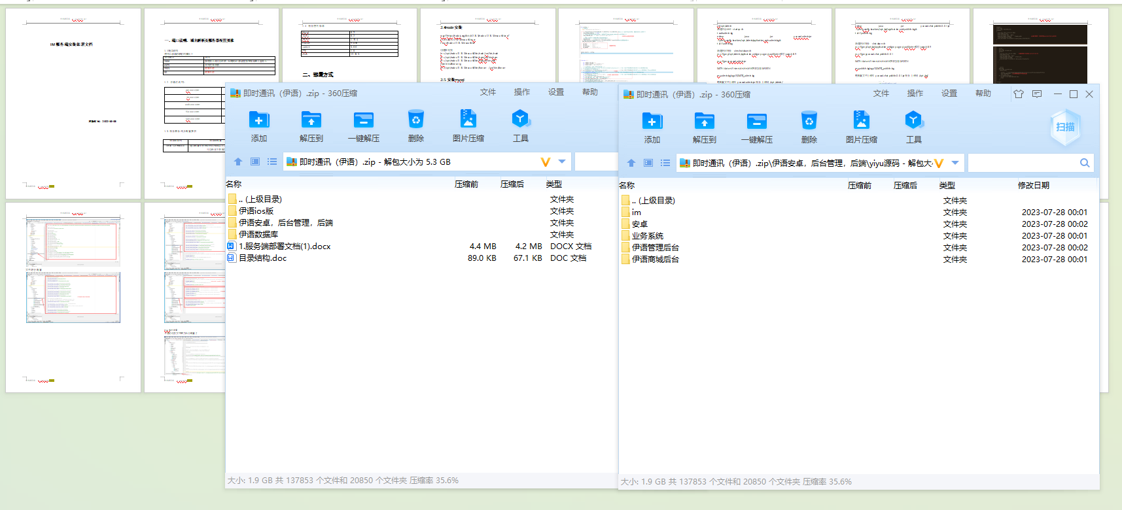
Task: Click 添加 icon in right 360压缩 window
Action: [652, 121]
